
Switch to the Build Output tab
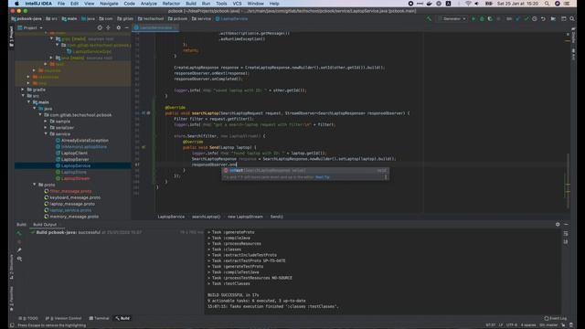coord(45,225)
